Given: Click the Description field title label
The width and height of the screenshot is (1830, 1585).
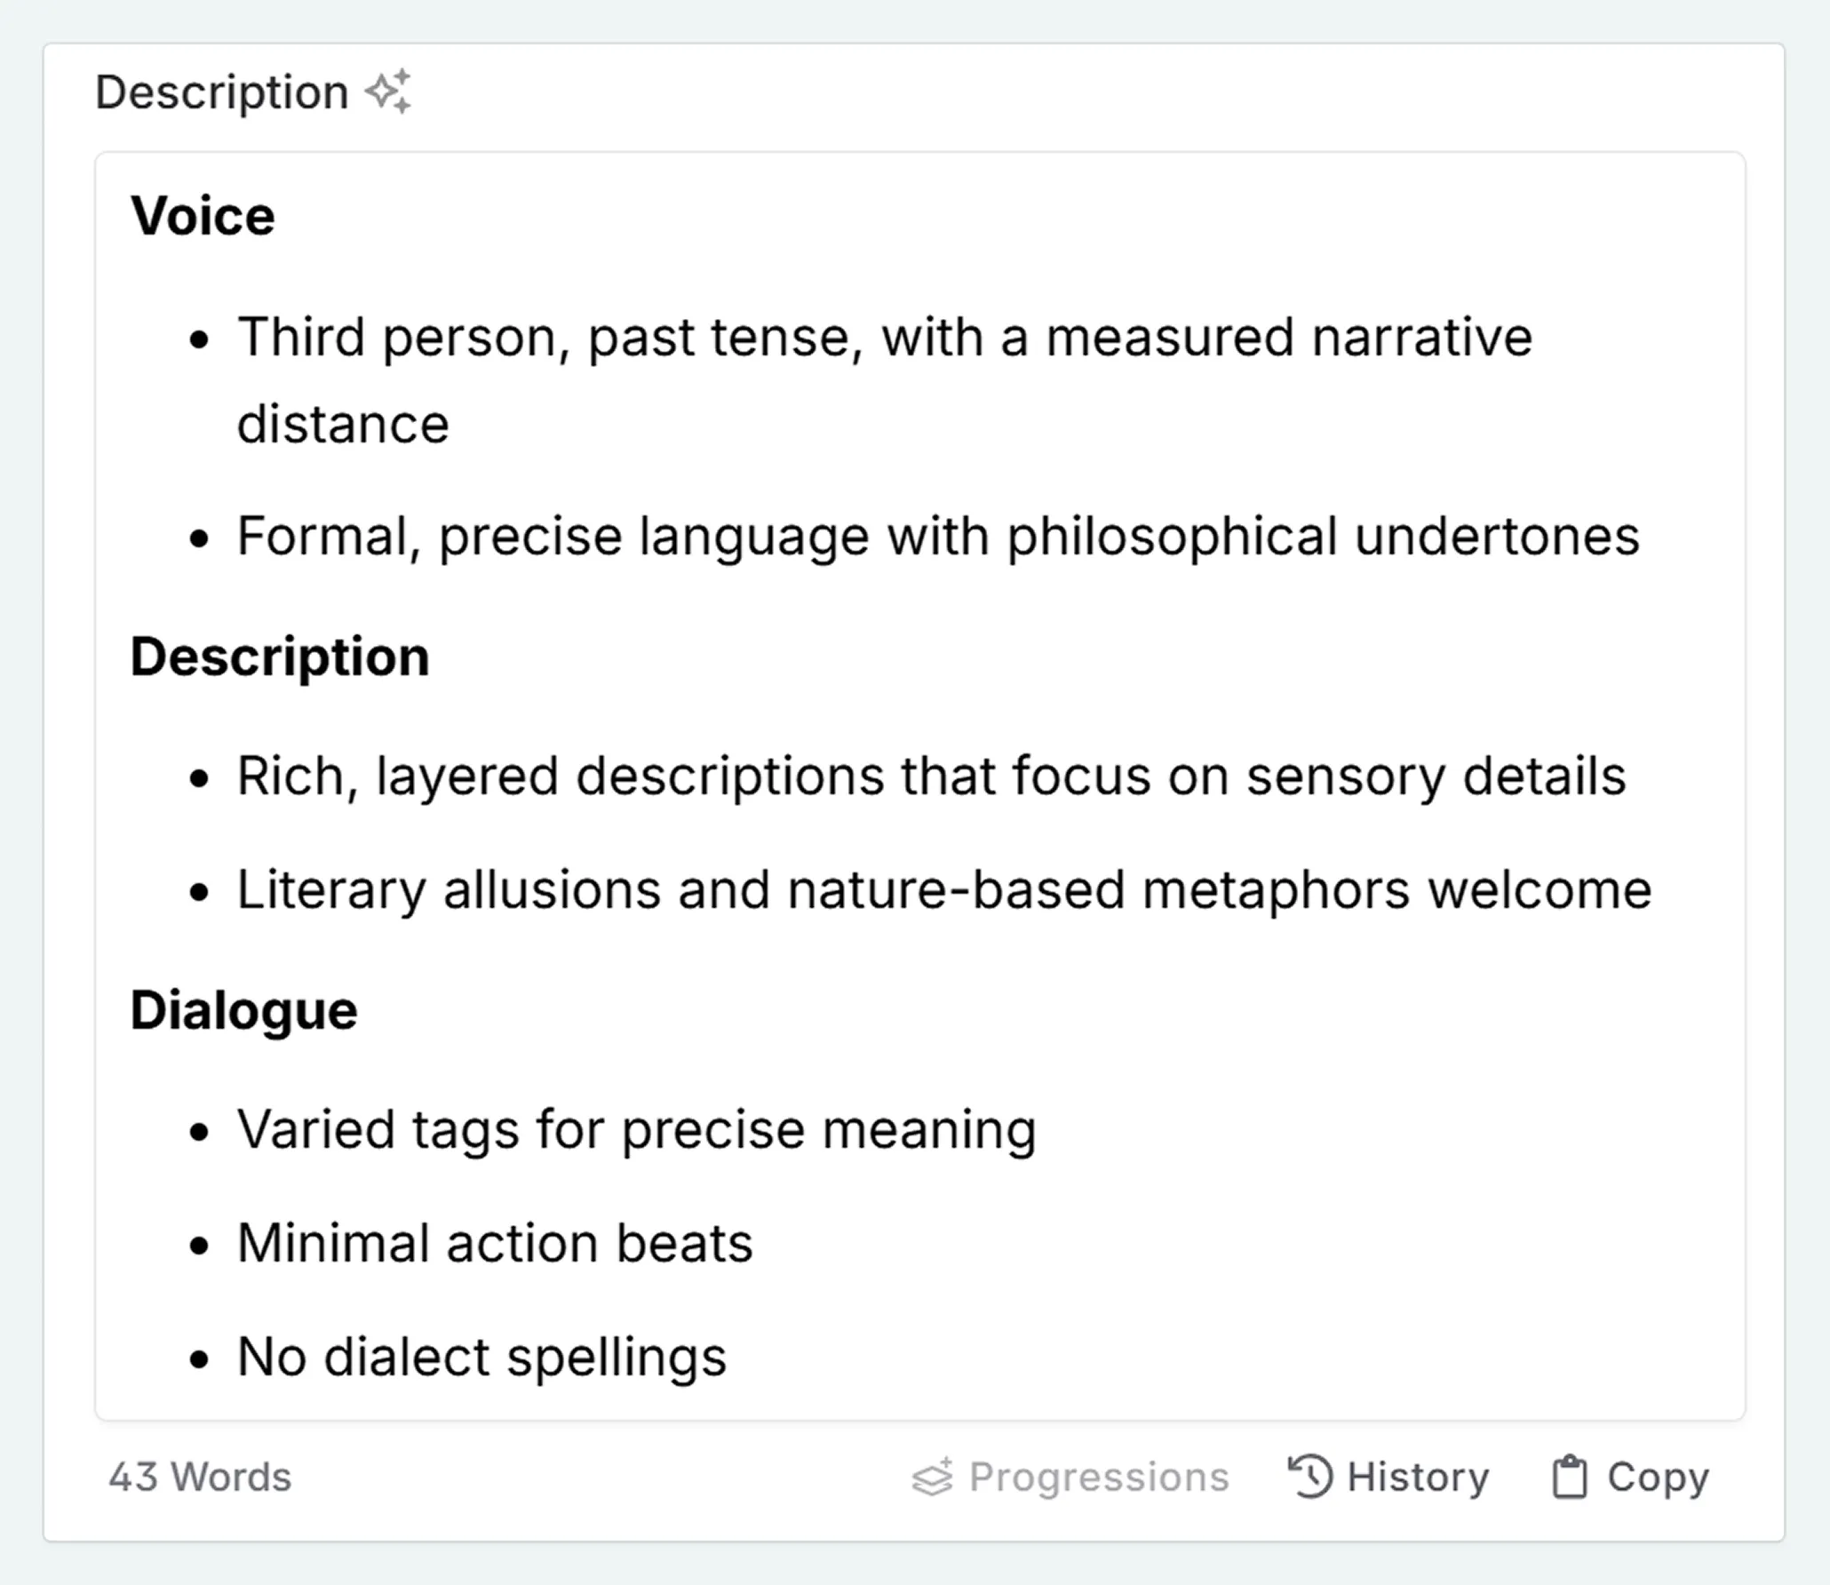Looking at the screenshot, I should pos(221,92).
